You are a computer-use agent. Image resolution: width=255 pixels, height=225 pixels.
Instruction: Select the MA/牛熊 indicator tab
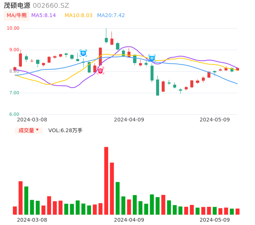(x=17, y=16)
